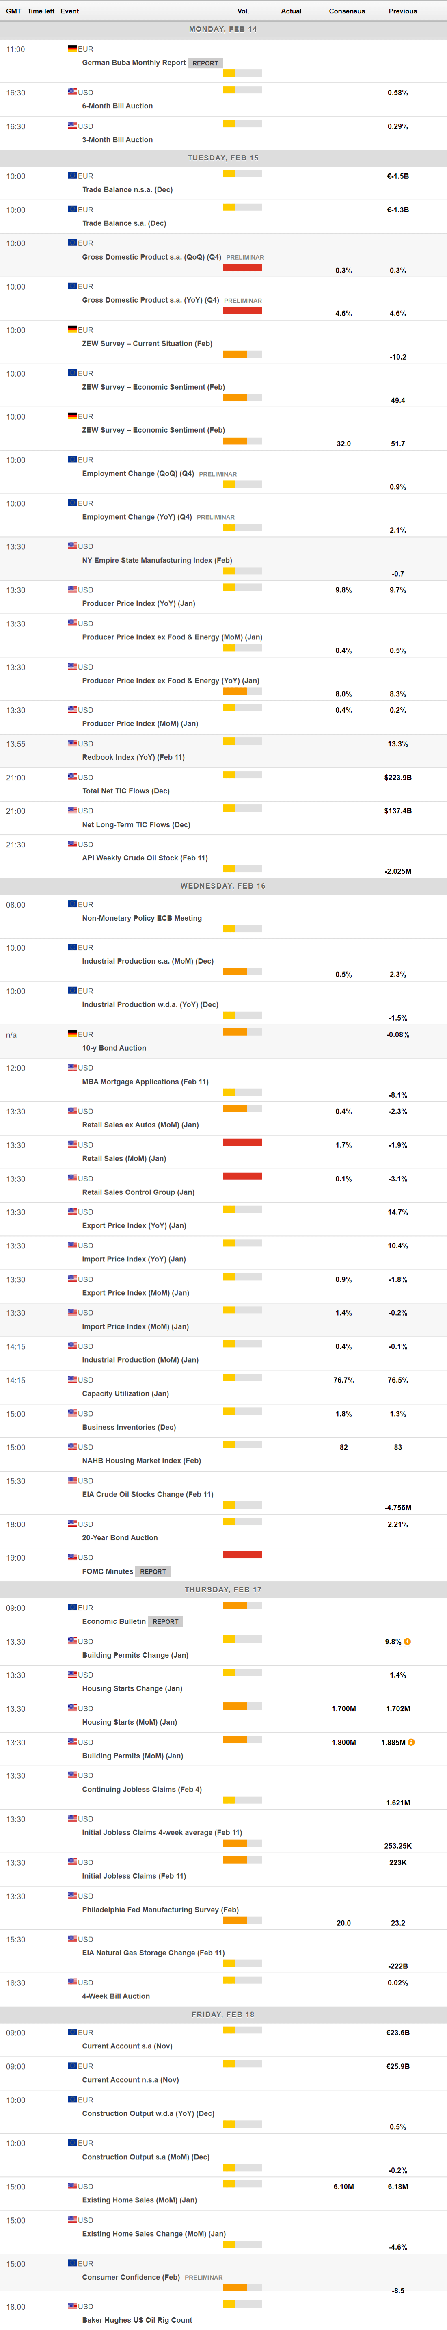Click the US flag for Baker Hughes Rig Count
447x2330 pixels.
pos(72,2306)
